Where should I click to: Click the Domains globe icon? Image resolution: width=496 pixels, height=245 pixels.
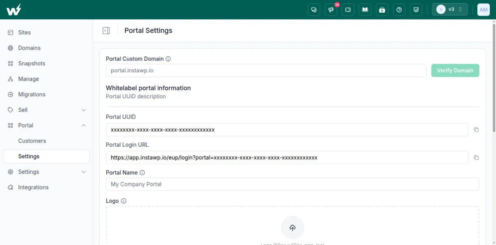10,48
